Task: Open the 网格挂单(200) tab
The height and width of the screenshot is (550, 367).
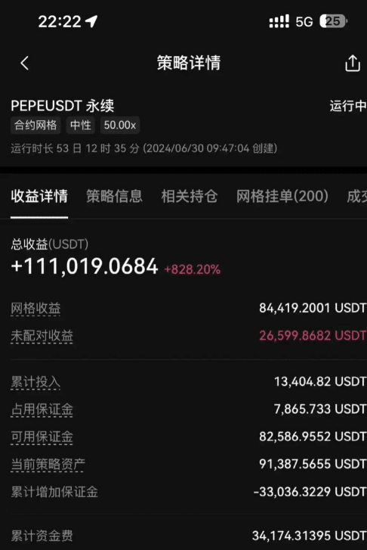Action: (282, 196)
